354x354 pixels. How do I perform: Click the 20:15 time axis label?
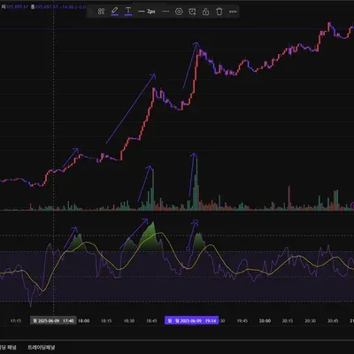pyautogui.click(x=288, y=320)
